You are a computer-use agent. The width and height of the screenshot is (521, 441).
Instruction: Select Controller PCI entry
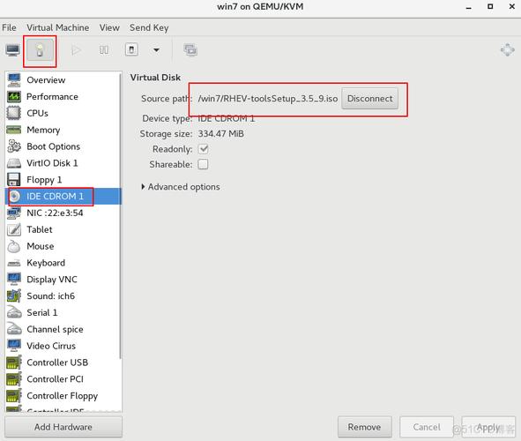63,379
